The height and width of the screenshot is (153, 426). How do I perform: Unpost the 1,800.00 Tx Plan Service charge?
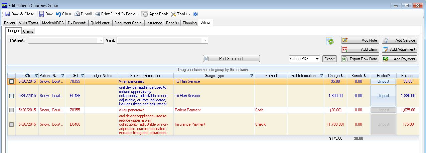tap(383, 96)
